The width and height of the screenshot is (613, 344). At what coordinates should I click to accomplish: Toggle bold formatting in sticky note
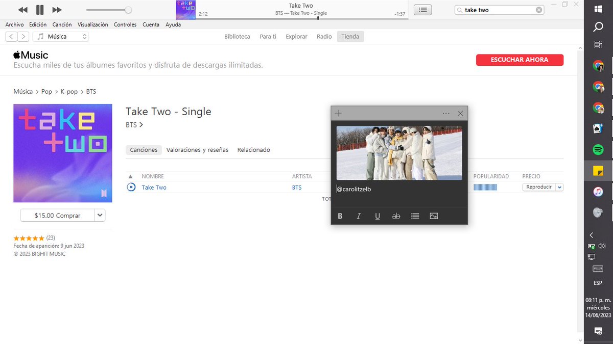click(x=340, y=216)
